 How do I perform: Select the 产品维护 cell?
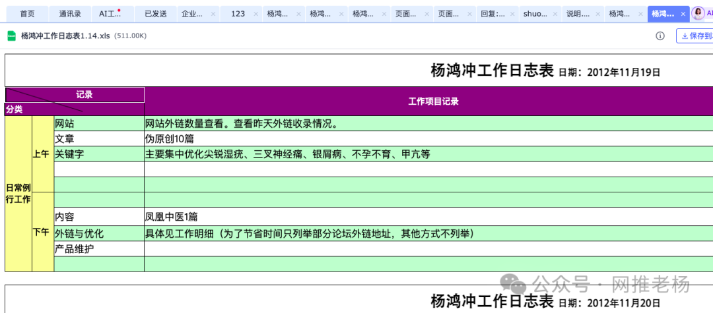tap(99, 248)
